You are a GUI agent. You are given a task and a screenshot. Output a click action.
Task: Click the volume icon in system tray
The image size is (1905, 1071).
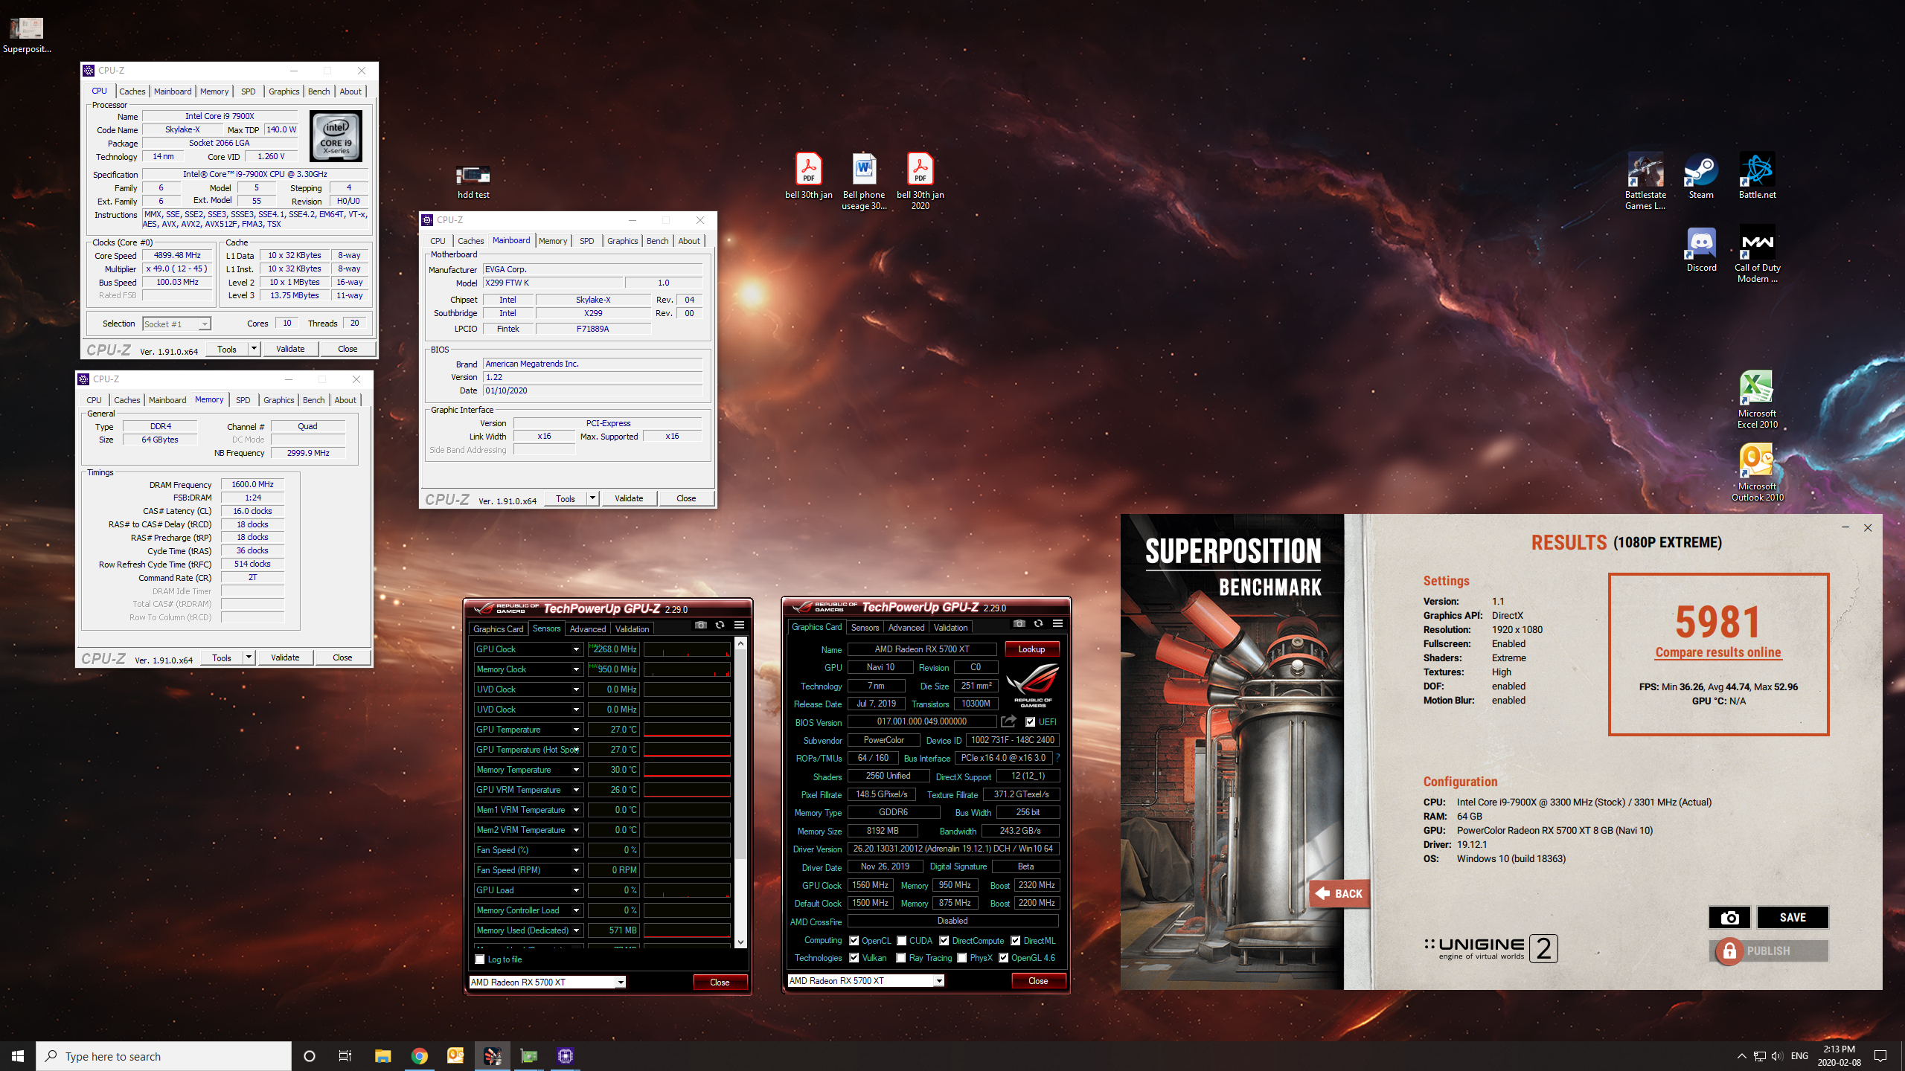click(1777, 1056)
